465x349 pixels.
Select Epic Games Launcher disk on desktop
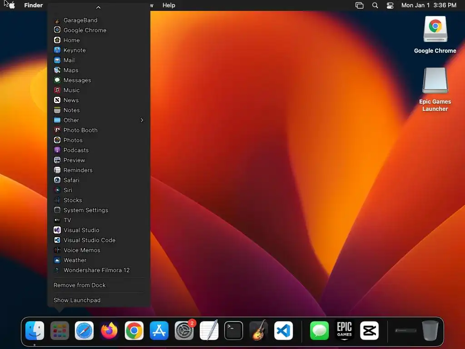(x=435, y=90)
